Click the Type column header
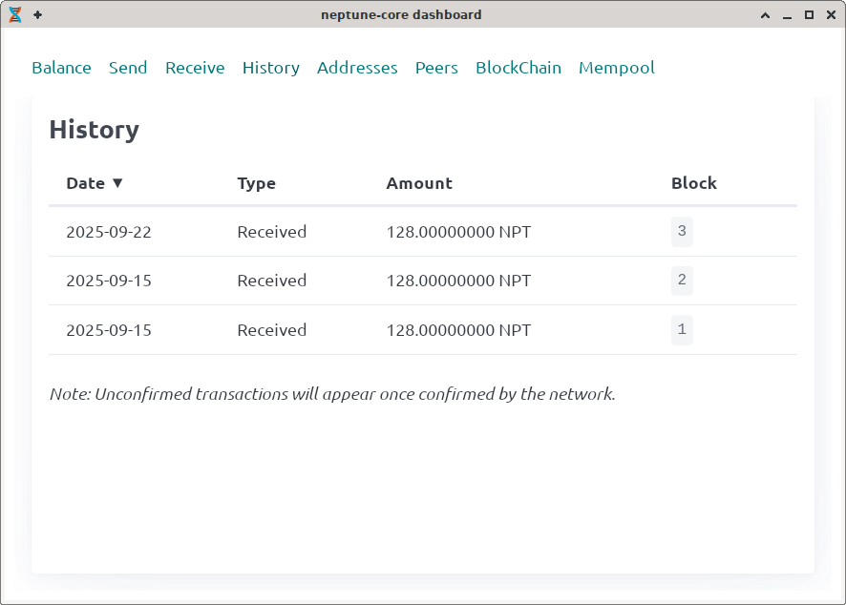The width and height of the screenshot is (846, 605). tap(256, 183)
